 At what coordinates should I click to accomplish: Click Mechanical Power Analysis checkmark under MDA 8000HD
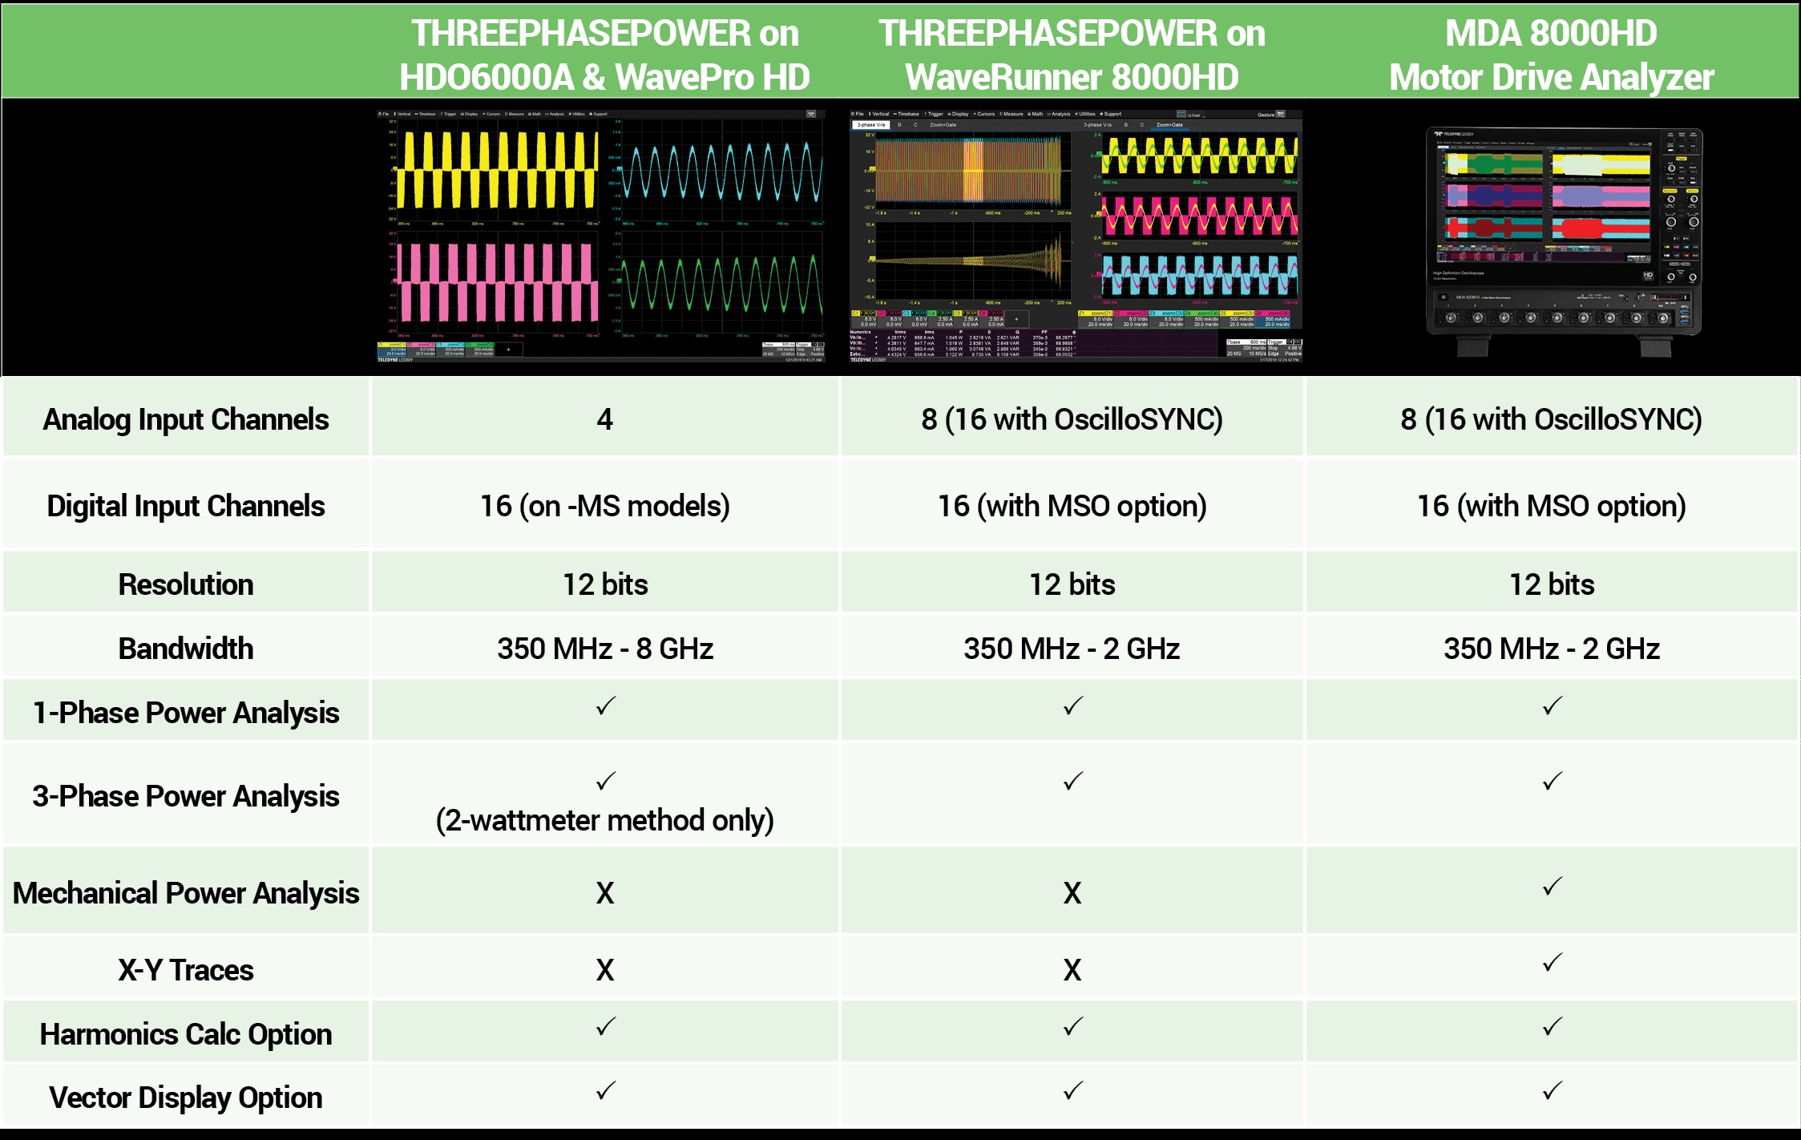[1553, 886]
